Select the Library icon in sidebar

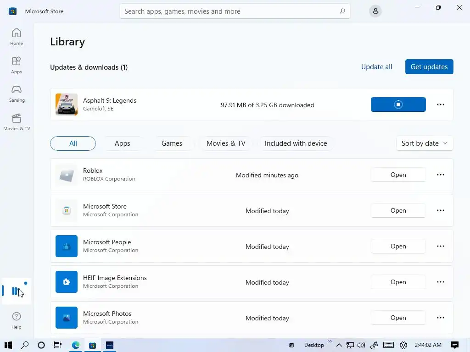[16, 291]
